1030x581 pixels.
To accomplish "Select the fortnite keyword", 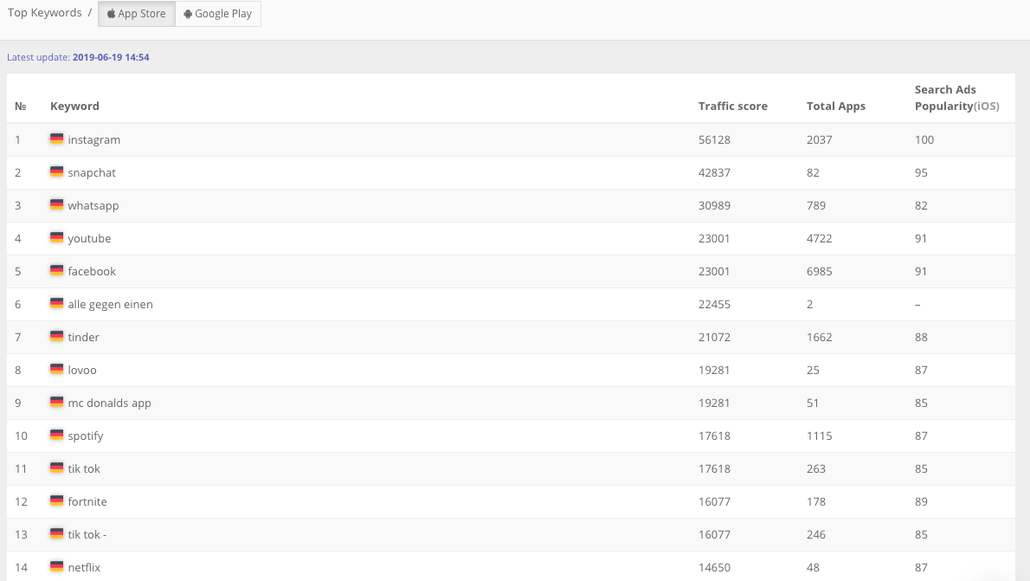I will pyautogui.click(x=87, y=501).
